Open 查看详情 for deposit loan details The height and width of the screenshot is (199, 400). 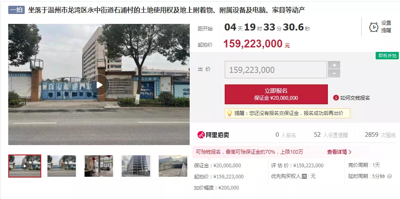pos(339,152)
